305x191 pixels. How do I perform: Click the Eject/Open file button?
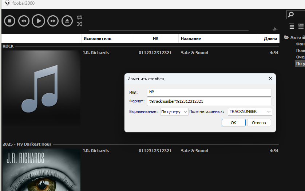pyautogui.click(x=67, y=21)
